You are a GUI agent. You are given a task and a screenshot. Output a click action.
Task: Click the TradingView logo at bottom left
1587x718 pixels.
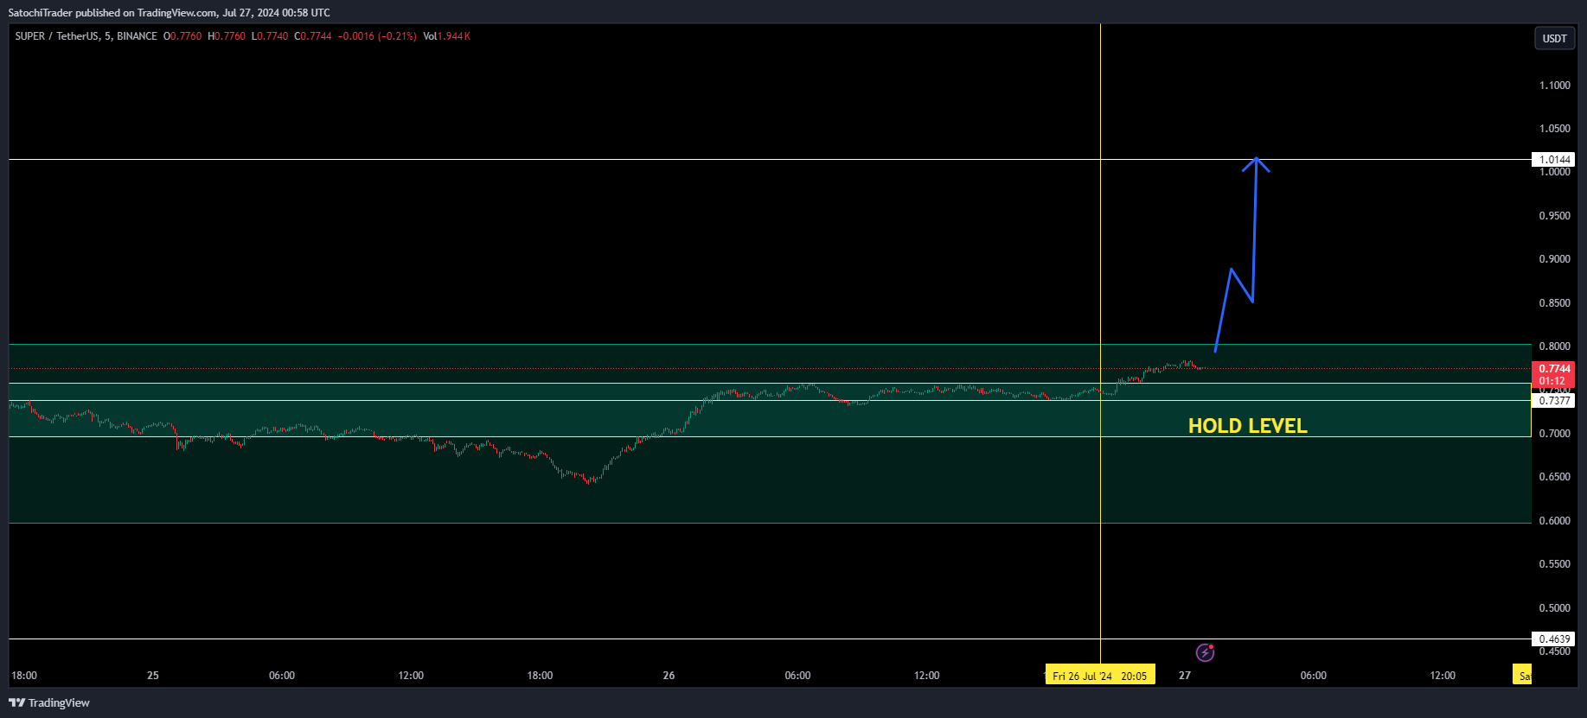49,702
